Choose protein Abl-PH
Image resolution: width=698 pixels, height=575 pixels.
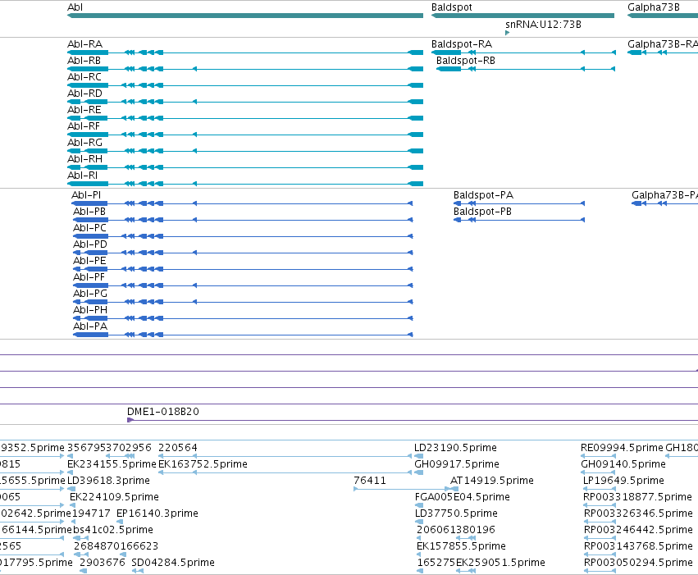90,310
